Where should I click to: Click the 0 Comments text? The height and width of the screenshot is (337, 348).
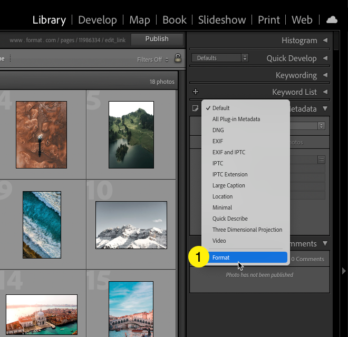pos(307,259)
